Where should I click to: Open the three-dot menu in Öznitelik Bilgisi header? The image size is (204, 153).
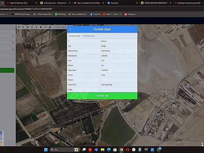click(x=70, y=29)
